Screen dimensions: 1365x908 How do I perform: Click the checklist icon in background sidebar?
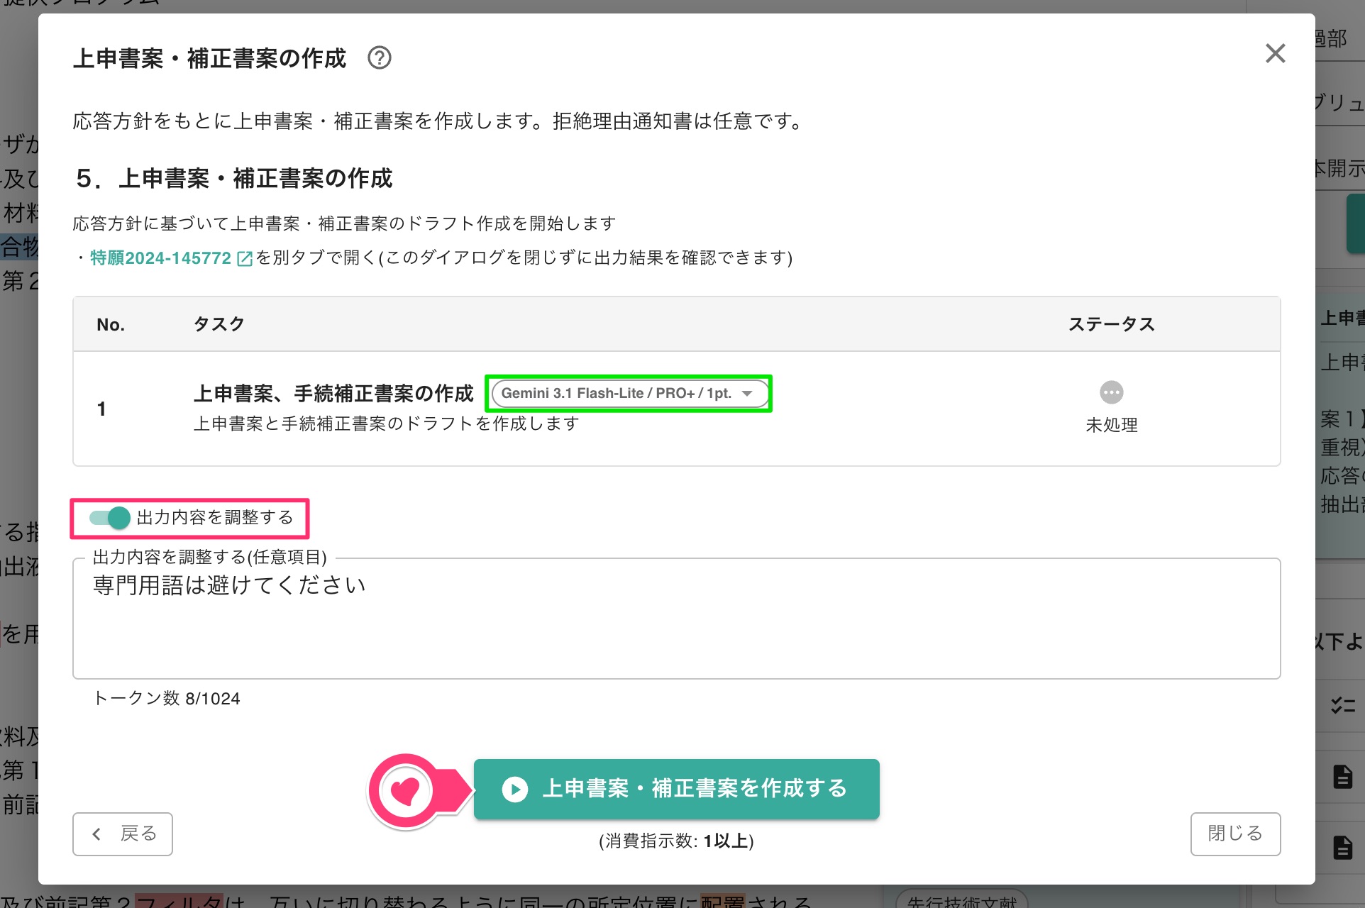coord(1342,705)
